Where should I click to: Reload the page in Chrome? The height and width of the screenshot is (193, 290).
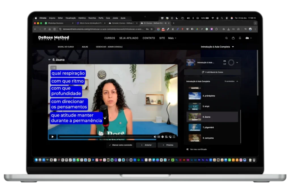[x=45, y=29]
